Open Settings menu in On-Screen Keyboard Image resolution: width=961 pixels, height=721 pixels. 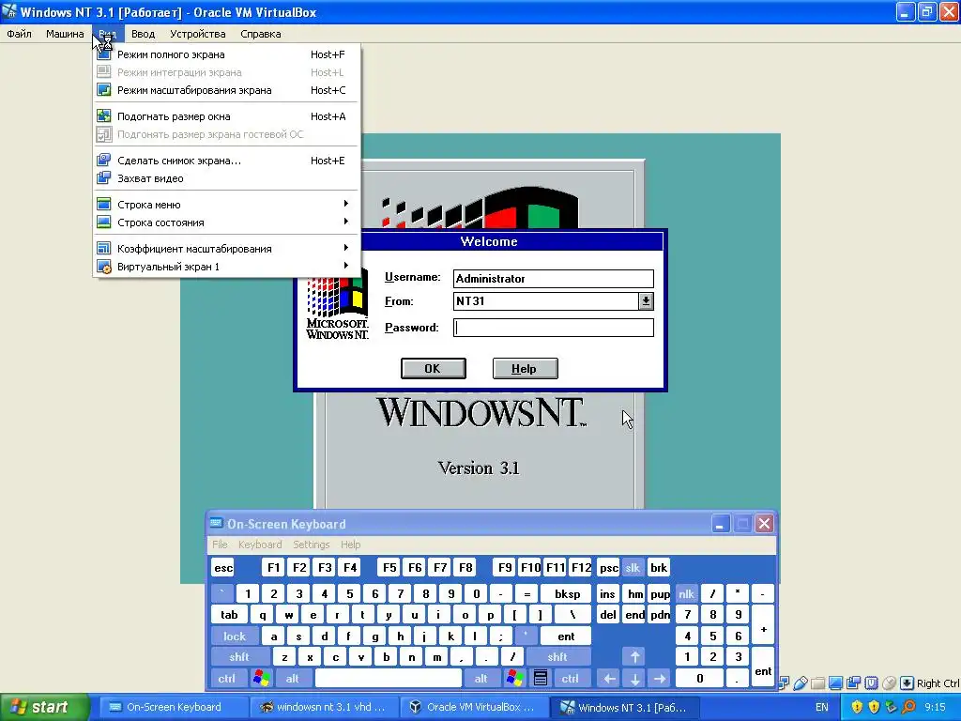311,545
